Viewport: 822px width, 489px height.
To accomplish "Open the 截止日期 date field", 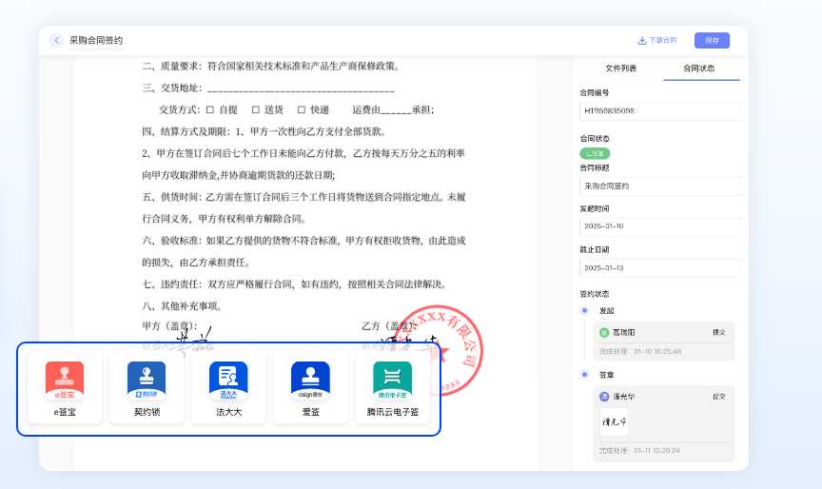I will coord(659,268).
